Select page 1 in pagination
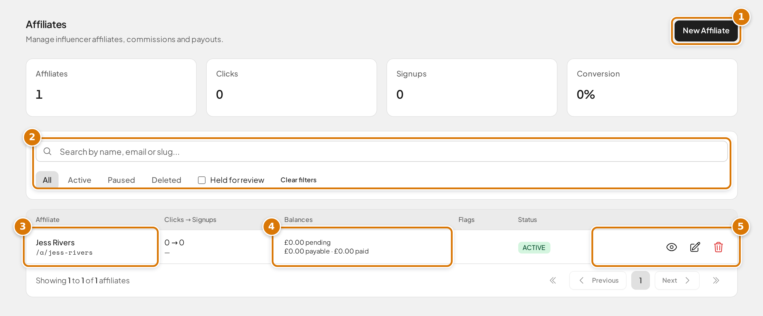763x316 pixels. tap(640, 280)
